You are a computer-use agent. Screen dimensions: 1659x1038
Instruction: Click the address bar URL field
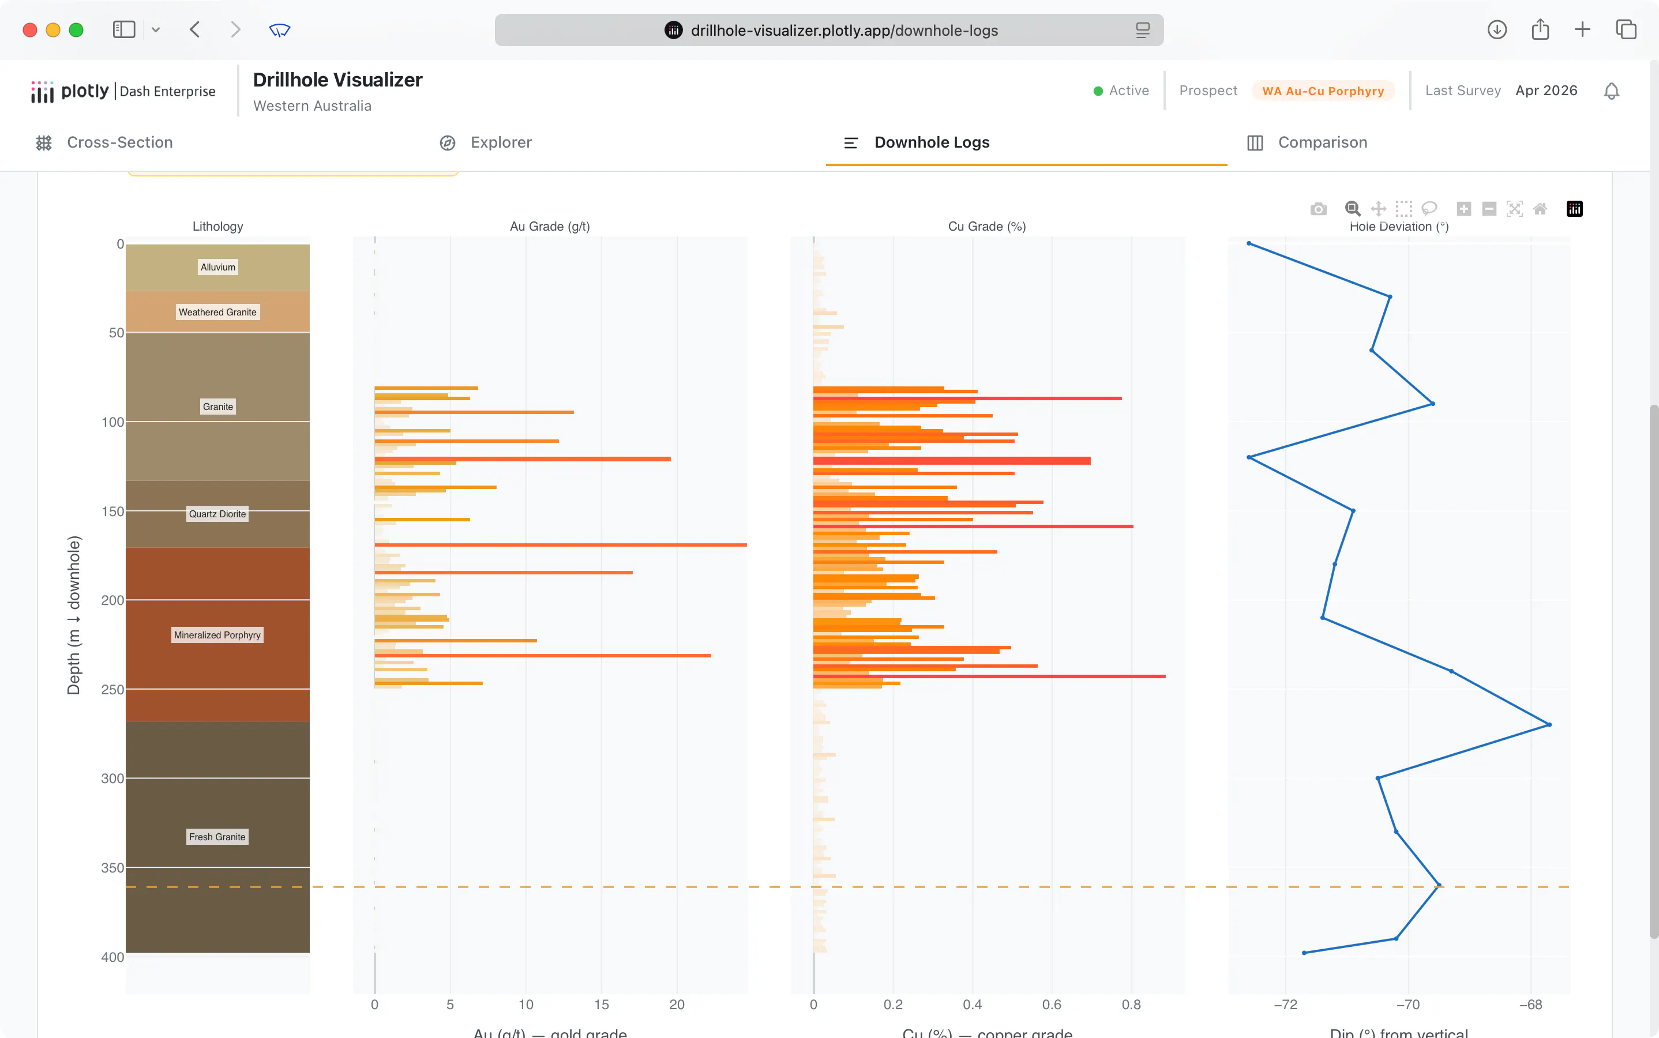(x=829, y=30)
